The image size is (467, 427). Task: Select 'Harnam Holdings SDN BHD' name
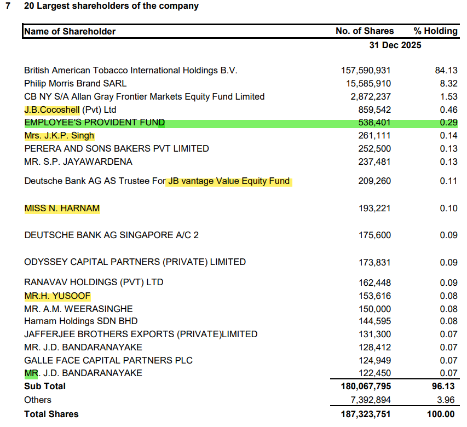[80, 321]
